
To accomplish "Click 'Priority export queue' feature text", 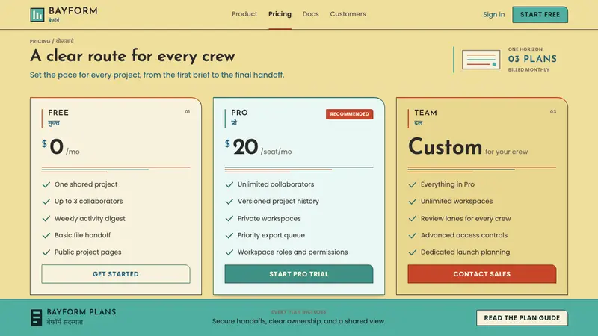I will (271, 235).
